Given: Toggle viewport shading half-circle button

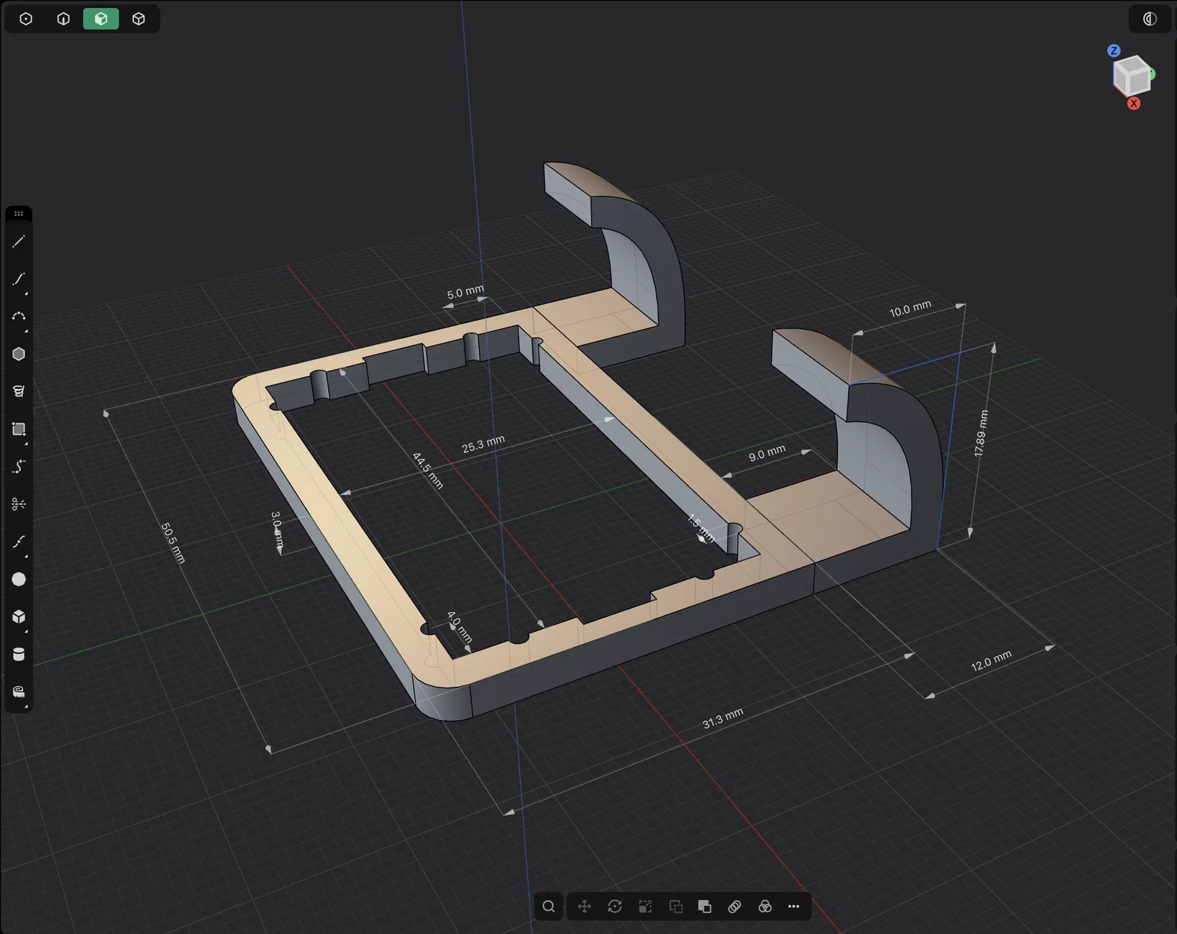Looking at the screenshot, I should [x=1150, y=19].
